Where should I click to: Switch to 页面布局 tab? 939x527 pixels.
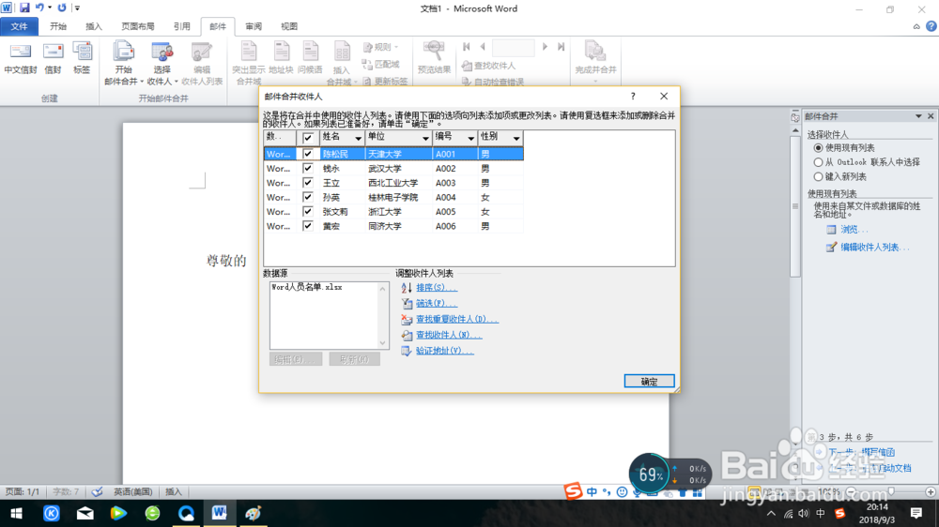click(138, 26)
